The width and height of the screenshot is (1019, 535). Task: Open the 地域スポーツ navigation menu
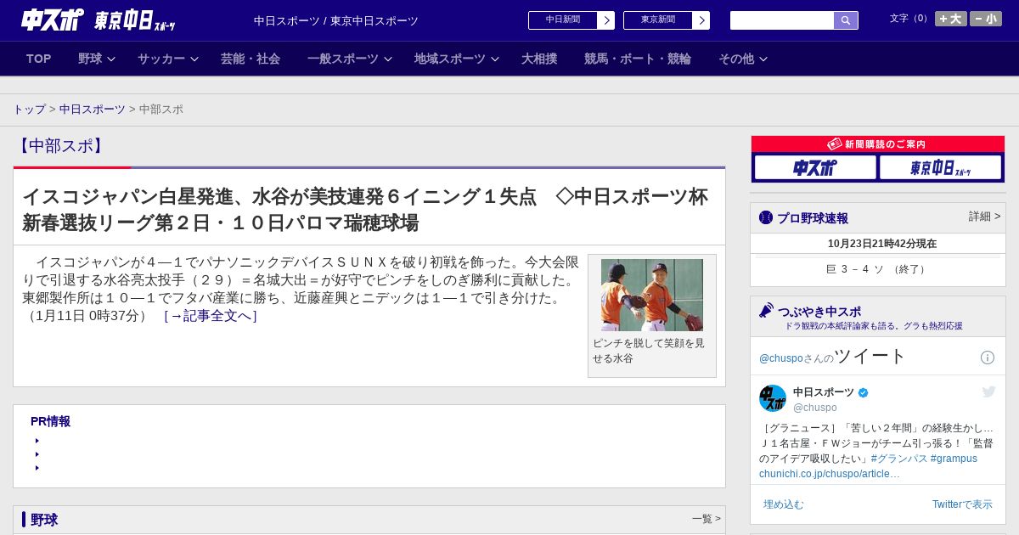(x=450, y=59)
